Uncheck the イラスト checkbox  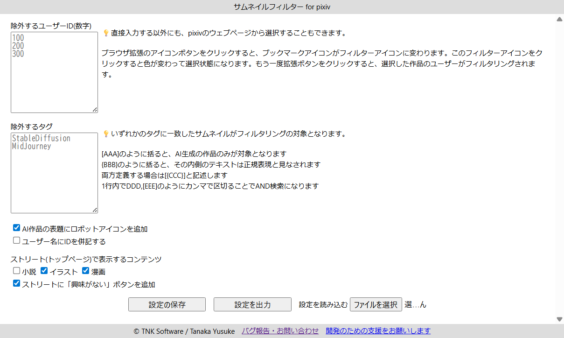tap(44, 271)
